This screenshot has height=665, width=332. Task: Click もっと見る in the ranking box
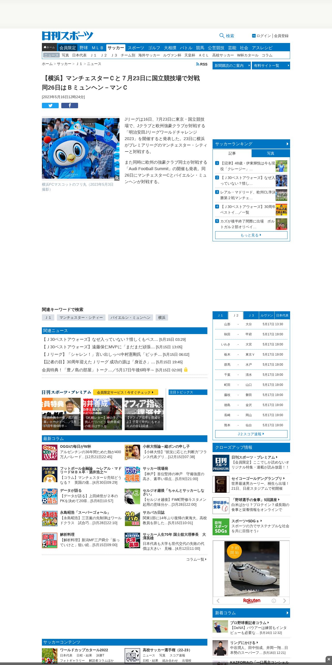tap(251, 235)
